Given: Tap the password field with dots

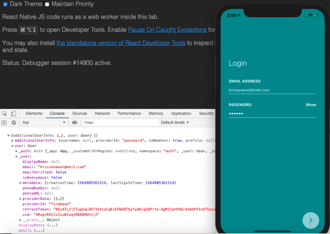Looking at the screenshot, I should (x=273, y=114).
